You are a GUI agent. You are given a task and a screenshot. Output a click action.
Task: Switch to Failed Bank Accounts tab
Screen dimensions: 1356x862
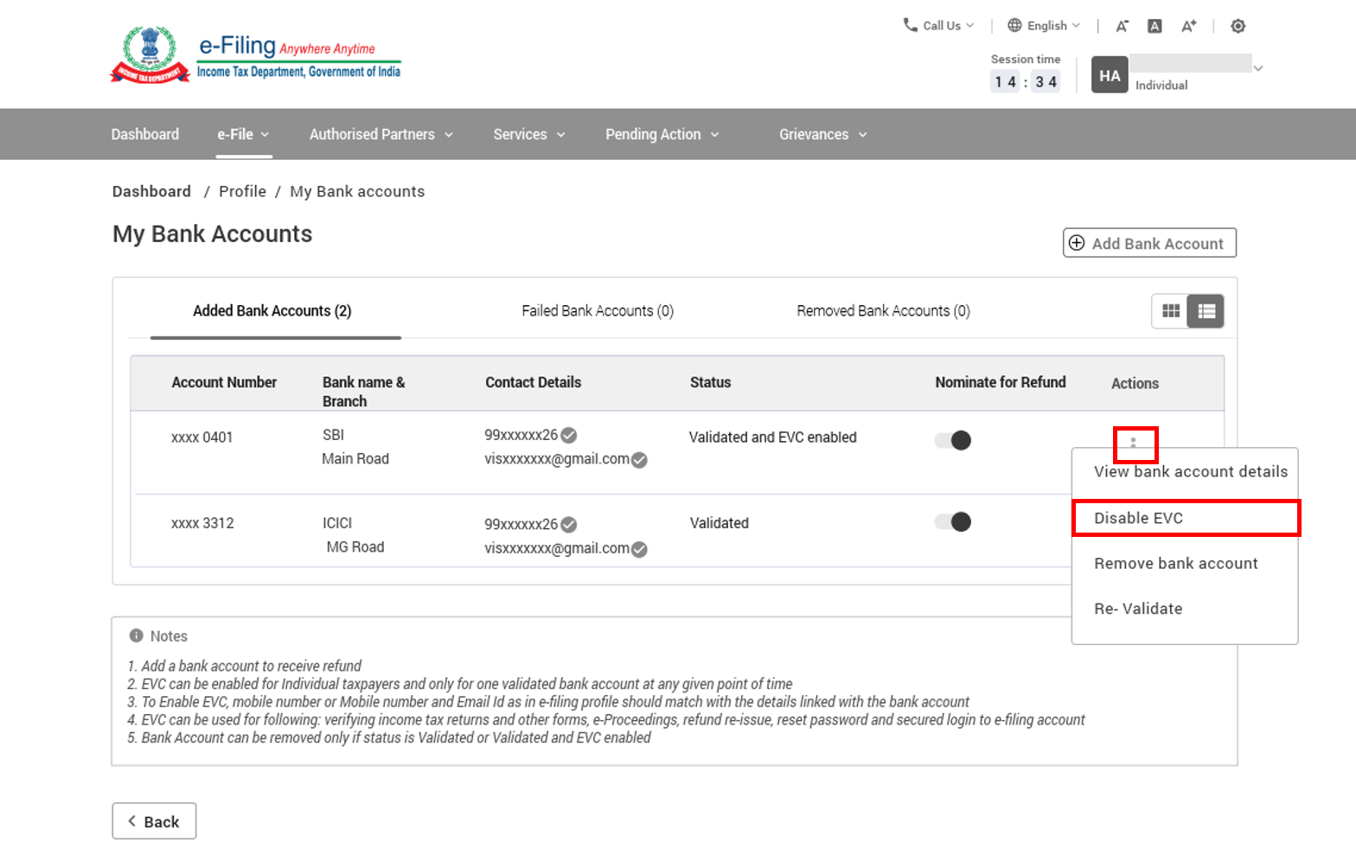click(598, 310)
